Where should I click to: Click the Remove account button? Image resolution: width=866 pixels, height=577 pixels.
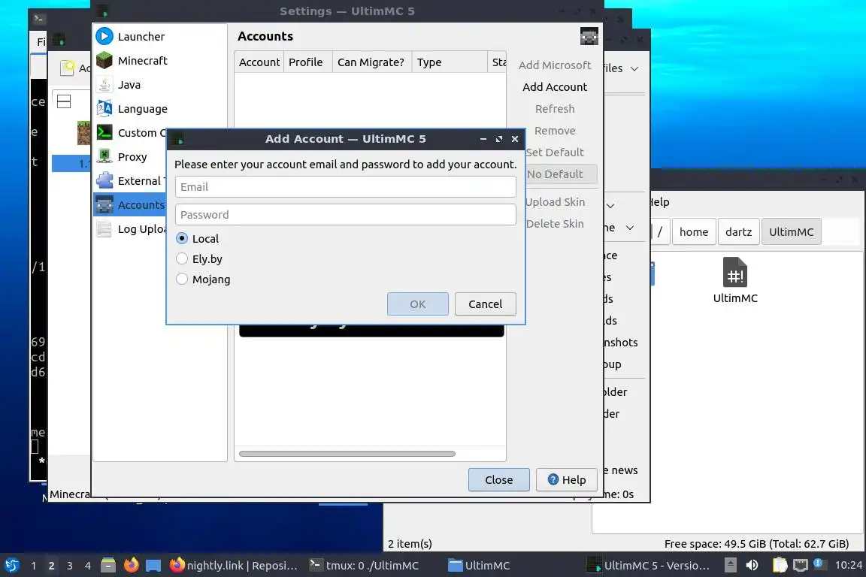pyautogui.click(x=555, y=131)
